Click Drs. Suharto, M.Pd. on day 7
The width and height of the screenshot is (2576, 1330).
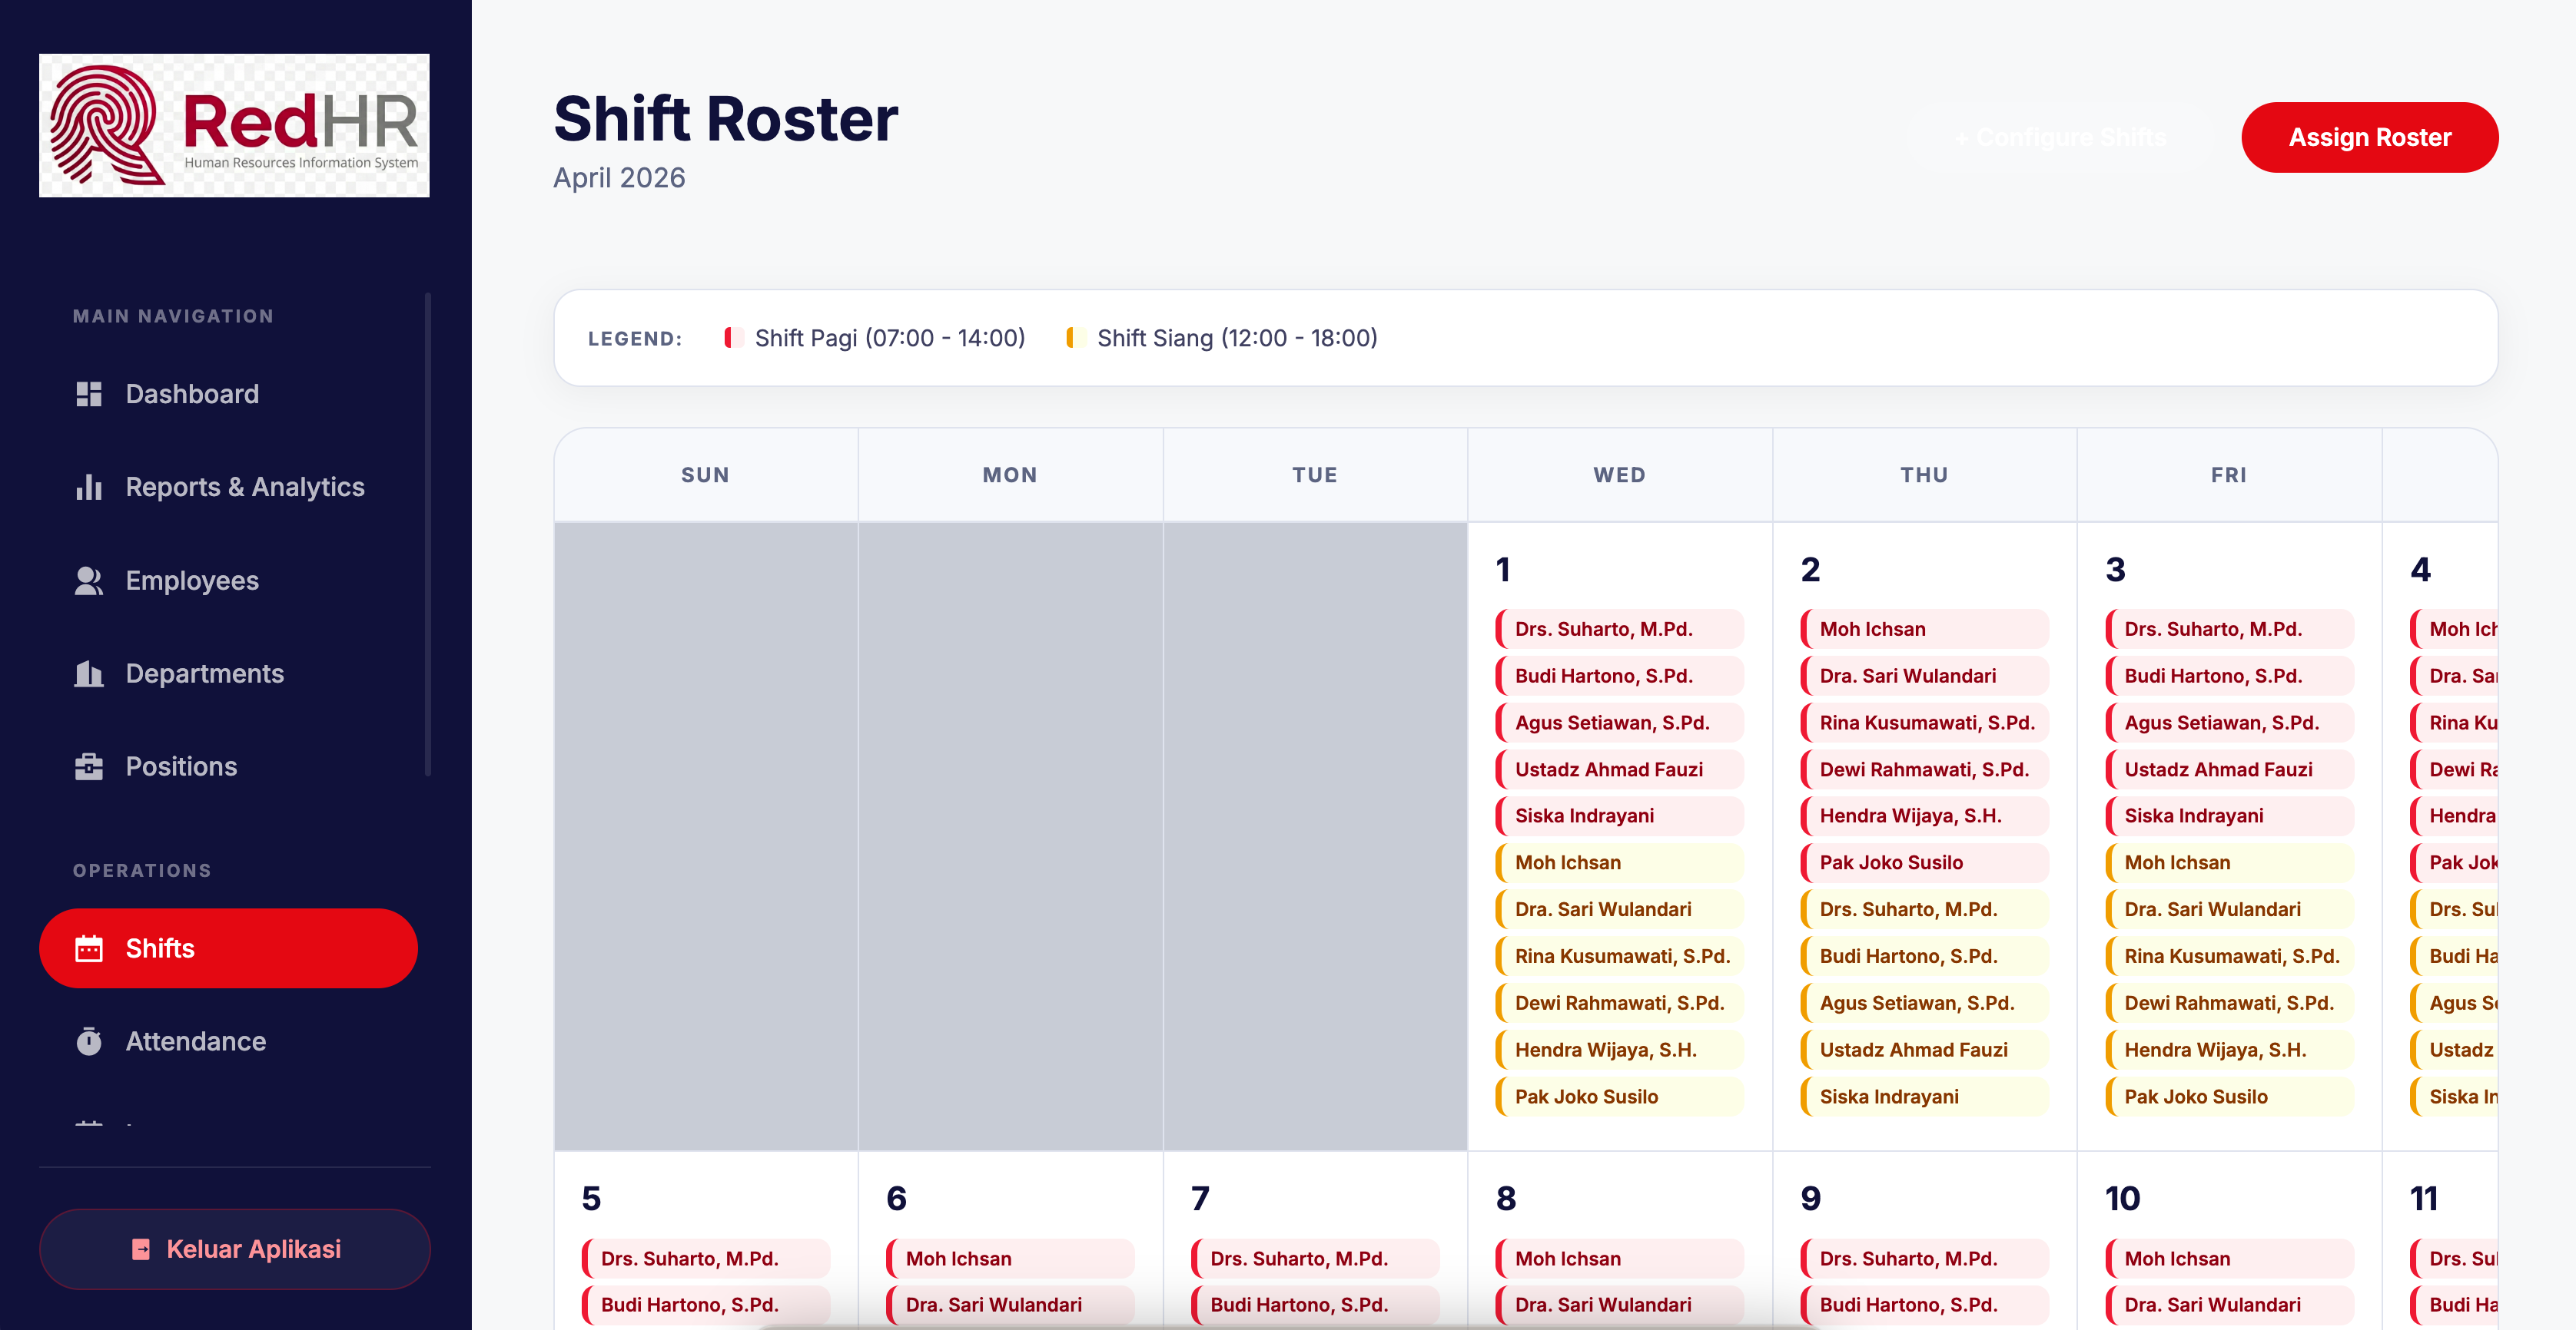[x=1315, y=1258]
